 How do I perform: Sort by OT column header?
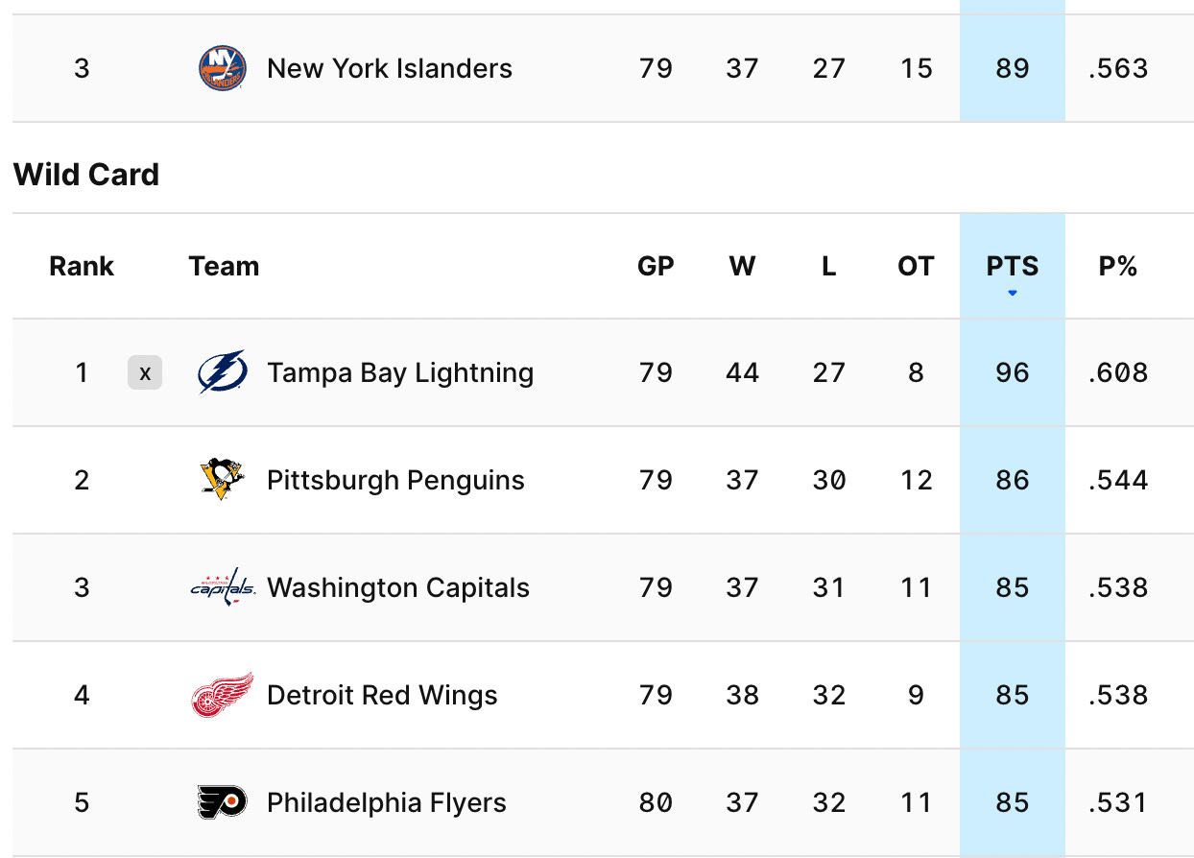click(916, 266)
